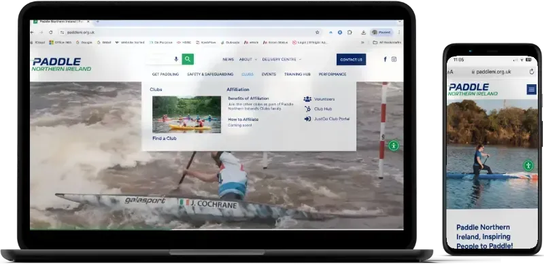Click the accessibility widget icon on phone page
544x265 pixels.
pyautogui.click(x=528, y=165)
